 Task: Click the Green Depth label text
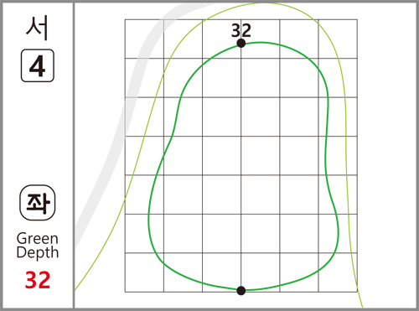click(x=38, y=246)
